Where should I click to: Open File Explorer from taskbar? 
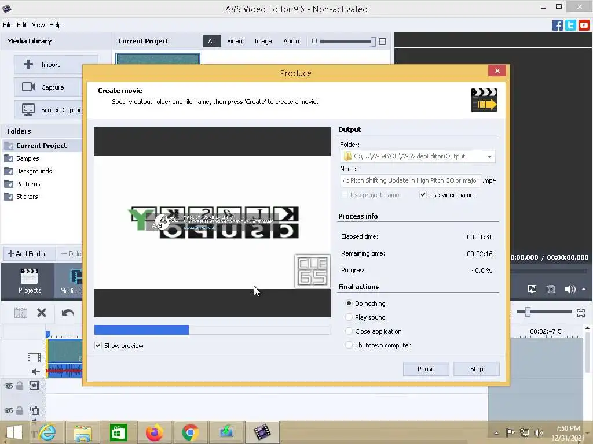point(82,432)
